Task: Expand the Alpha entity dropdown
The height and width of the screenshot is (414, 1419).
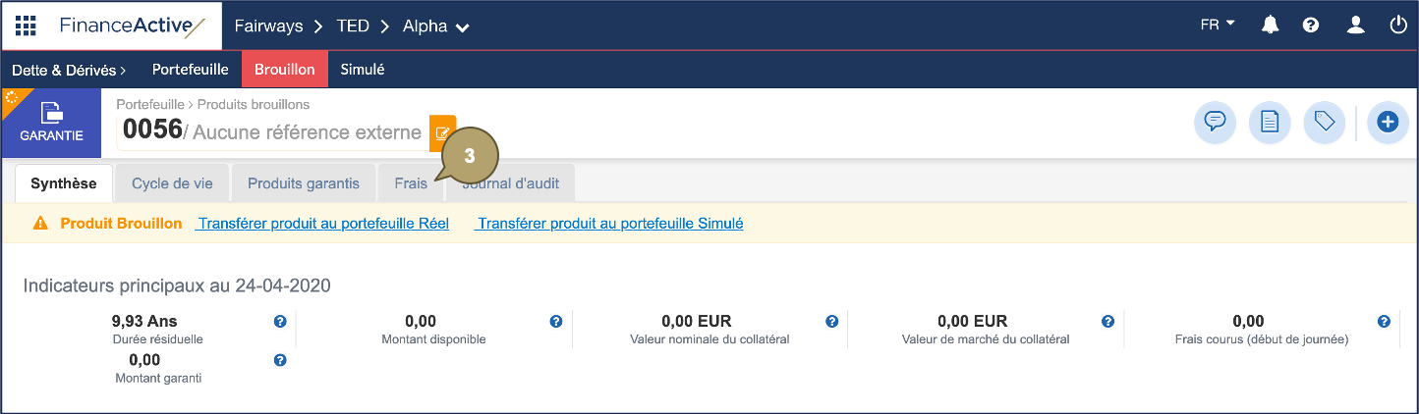Action: (x=435, y=26)
